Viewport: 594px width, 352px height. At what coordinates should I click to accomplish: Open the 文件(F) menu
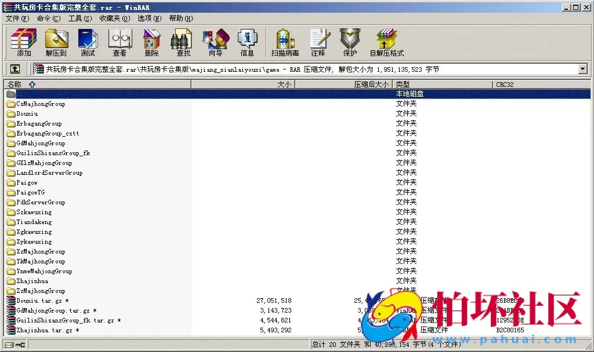[x=17, y=19]
